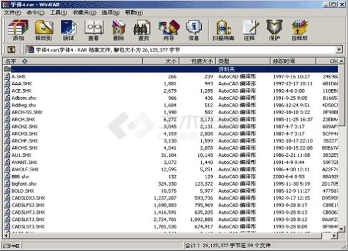Sort by the 大小 column header
Image resolution: width=348 pixels, height=251 pixels.
pos(161,61)
